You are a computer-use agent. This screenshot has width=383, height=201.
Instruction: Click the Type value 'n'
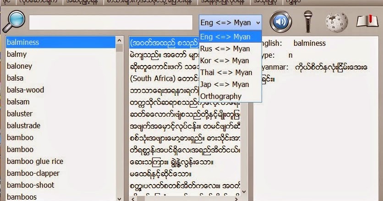click(290, 55)
